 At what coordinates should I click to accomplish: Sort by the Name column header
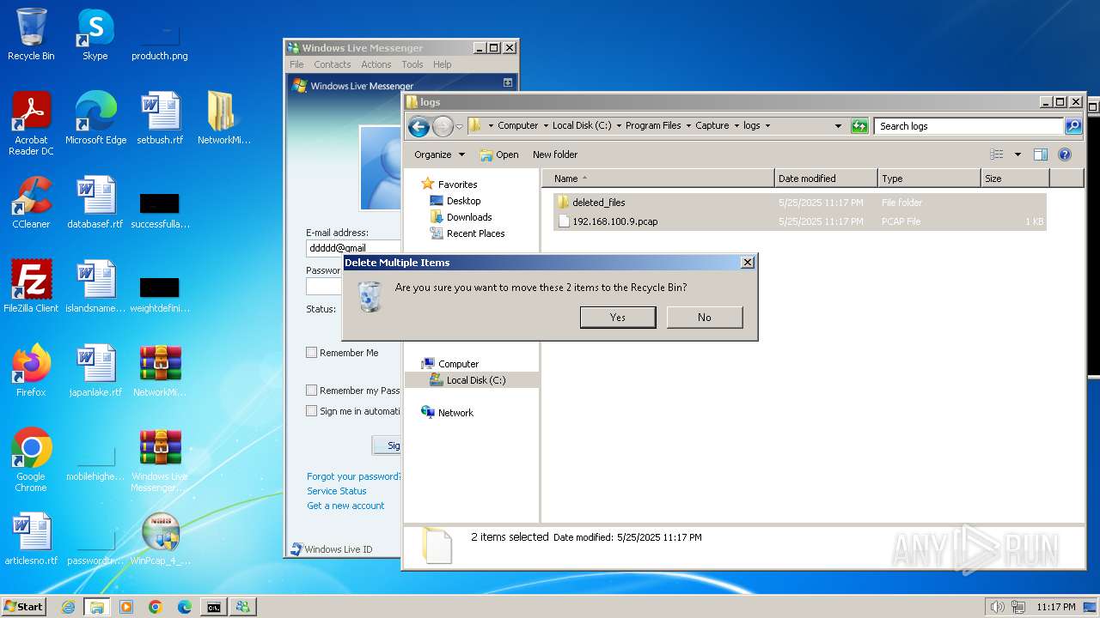pos(658,179)
